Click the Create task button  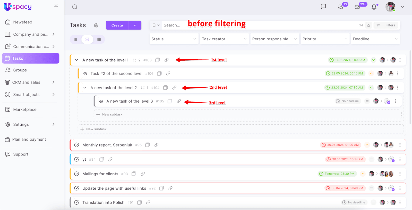[117, 25]
